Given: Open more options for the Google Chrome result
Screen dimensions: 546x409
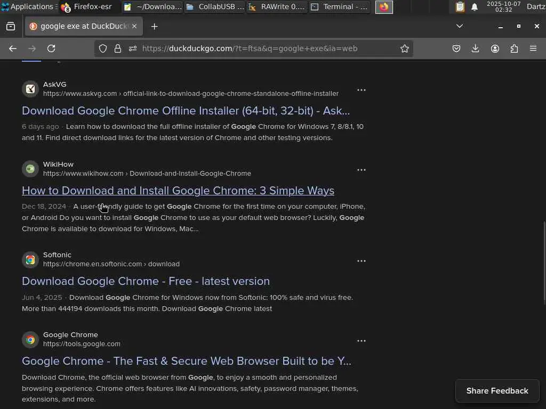Looking at the screenshot, I should click(x=362, y=341).
